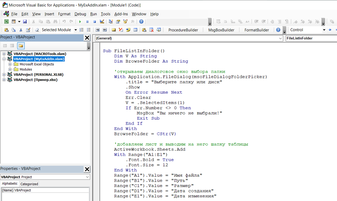Toggle Design Mode on the toolbar
This screenshot has height=201, width=337.
tap(102, 22)
